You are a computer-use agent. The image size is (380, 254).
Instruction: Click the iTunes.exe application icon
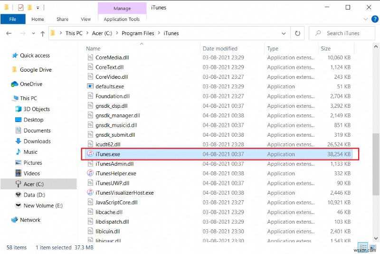pos(90,154)
